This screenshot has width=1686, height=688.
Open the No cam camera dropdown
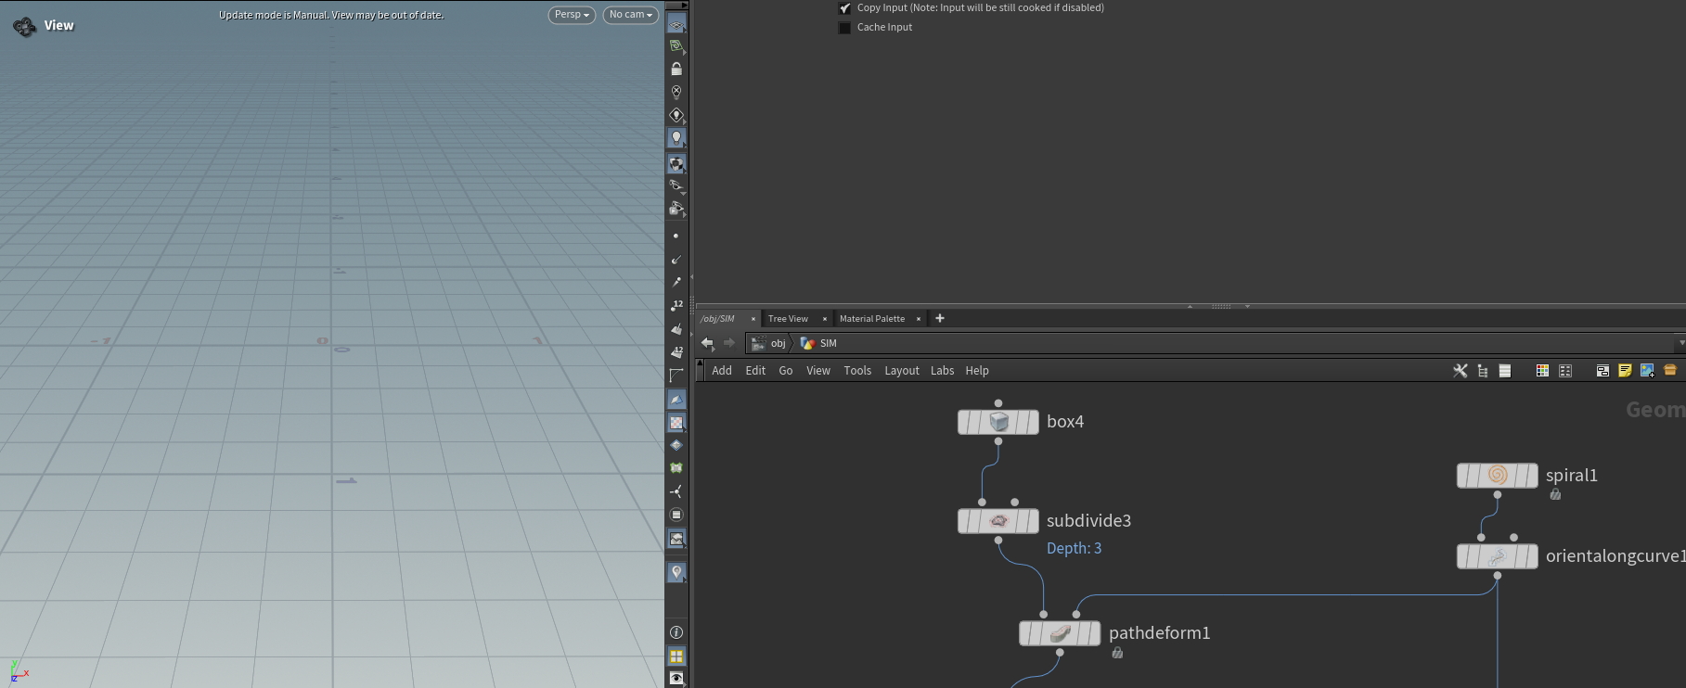(630, 15)
